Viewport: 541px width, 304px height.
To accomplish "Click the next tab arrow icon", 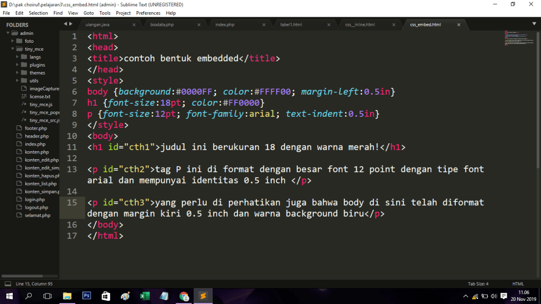I will [71, 24].
